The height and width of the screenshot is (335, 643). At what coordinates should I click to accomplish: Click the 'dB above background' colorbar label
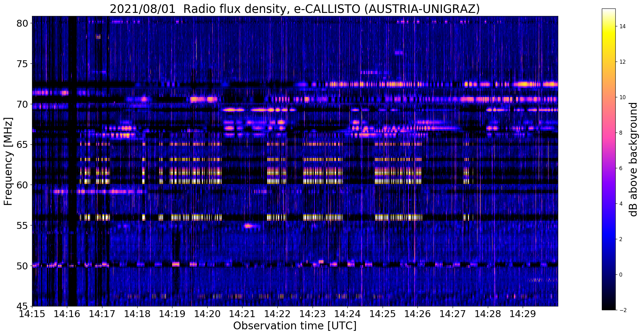634,159
